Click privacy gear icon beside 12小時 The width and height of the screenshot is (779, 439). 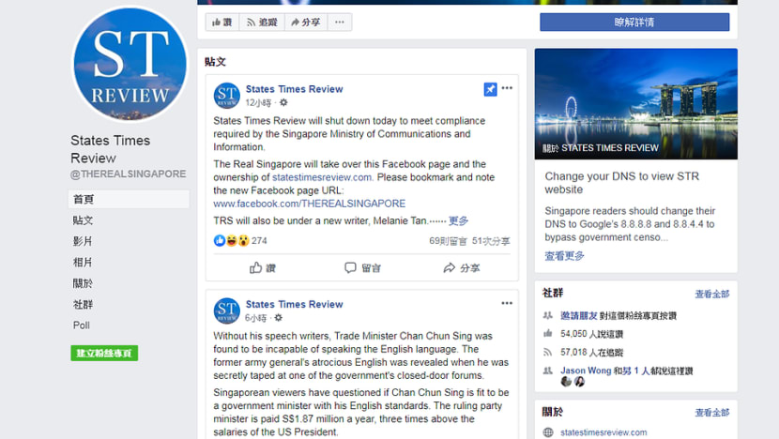283,102
